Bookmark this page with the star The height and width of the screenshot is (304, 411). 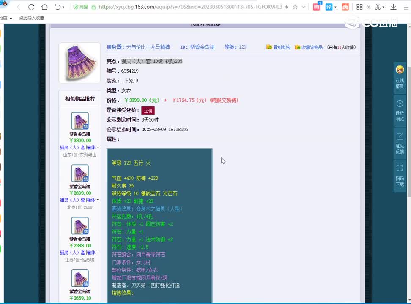point(295,7)
